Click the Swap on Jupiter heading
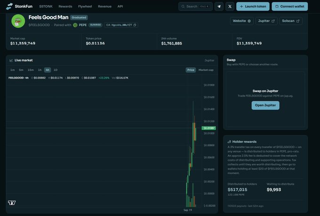 pyautogui.click(x=265, y=91)
